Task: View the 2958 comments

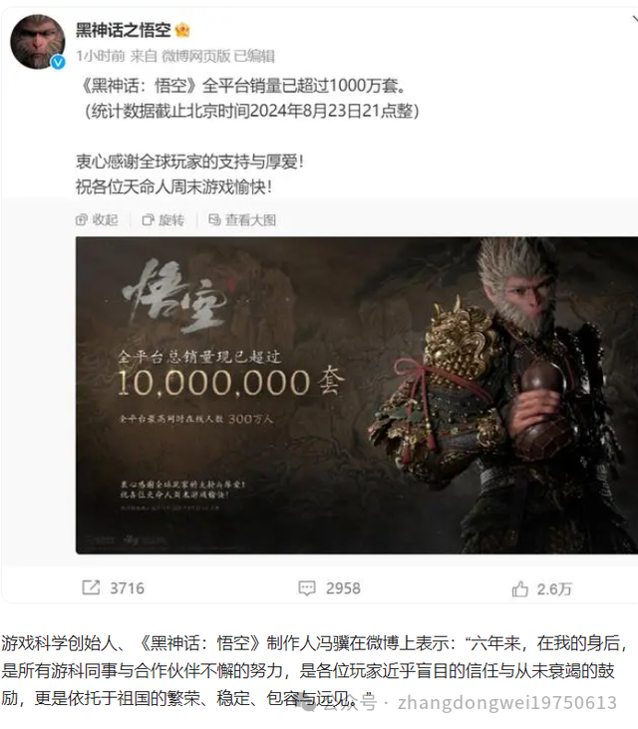Action: coord(343,588)
